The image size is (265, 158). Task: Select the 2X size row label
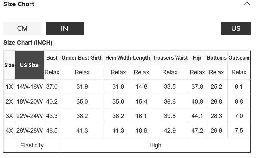[9, 102]
